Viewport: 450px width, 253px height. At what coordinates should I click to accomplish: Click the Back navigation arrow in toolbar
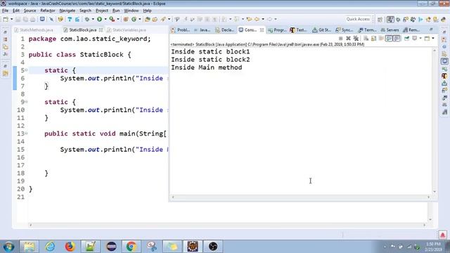[257, 19]
